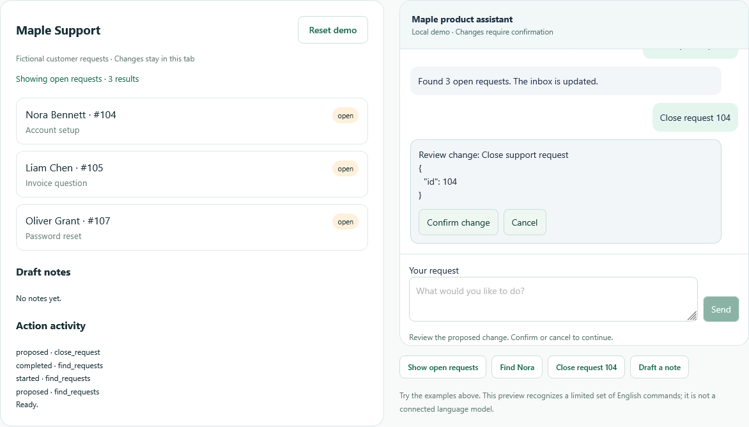Viewport: 749px width, 427px height.
Task: Click the Maple product assistant title
Action: pyautogui.click(x=462, y=19)
